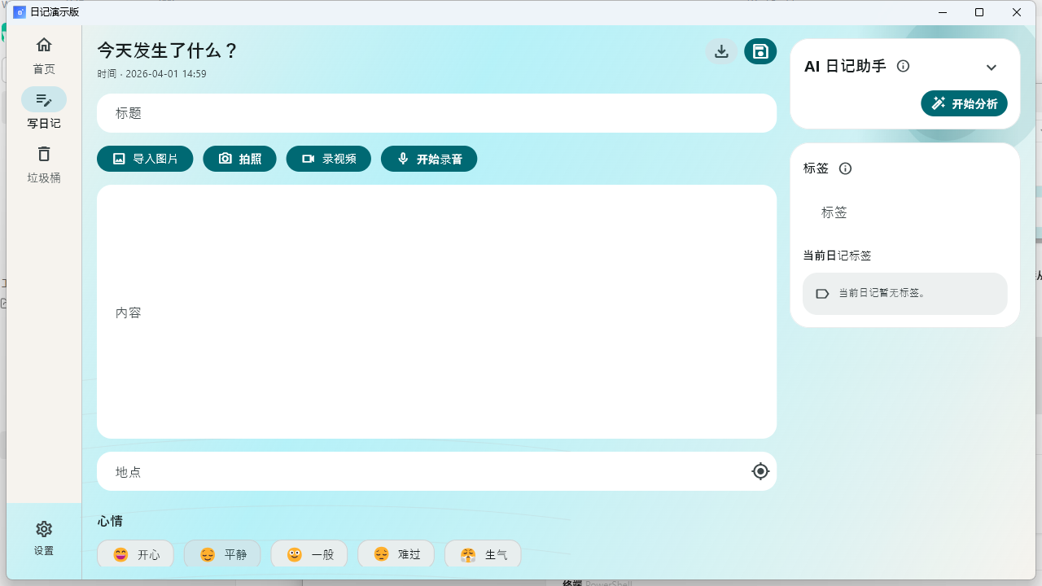Click the download/export icon
Screen dimensions: 1042x586
click(x=721, y=51)
